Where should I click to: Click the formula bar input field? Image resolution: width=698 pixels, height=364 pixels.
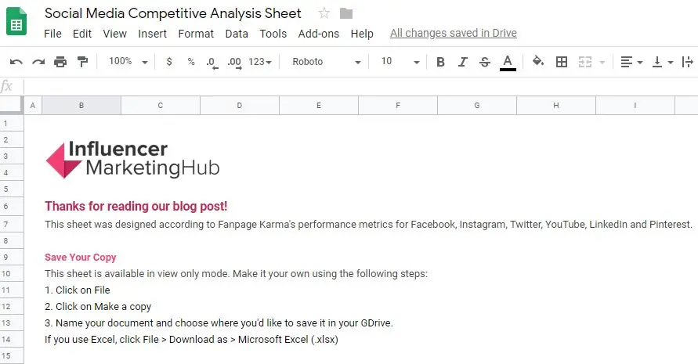pyautogui.click(x=353, y=86)
